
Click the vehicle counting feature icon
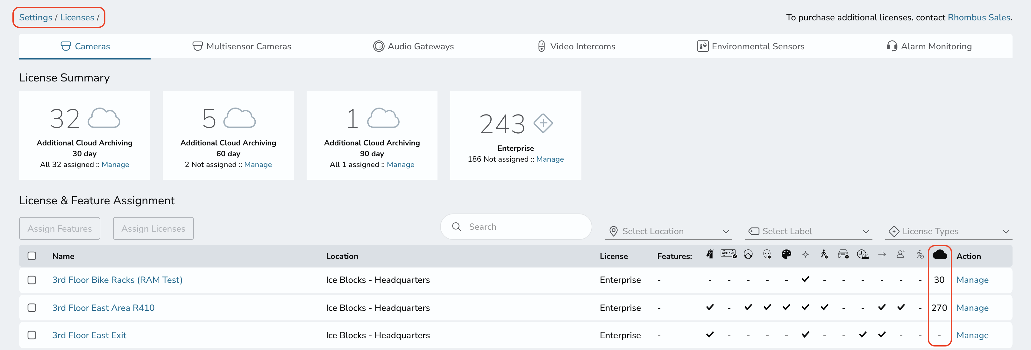coord(843,255)
